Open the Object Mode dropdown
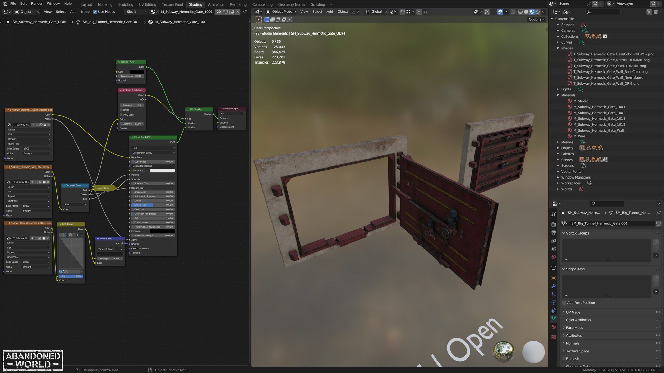Viewport: 664px width, 373px height. point(281,12)
